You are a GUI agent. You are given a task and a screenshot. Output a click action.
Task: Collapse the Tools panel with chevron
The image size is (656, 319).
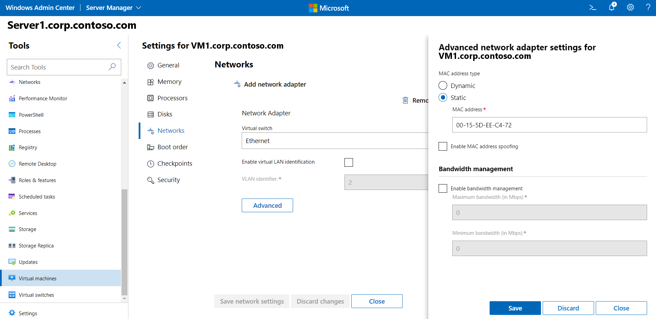pos(119,45)
